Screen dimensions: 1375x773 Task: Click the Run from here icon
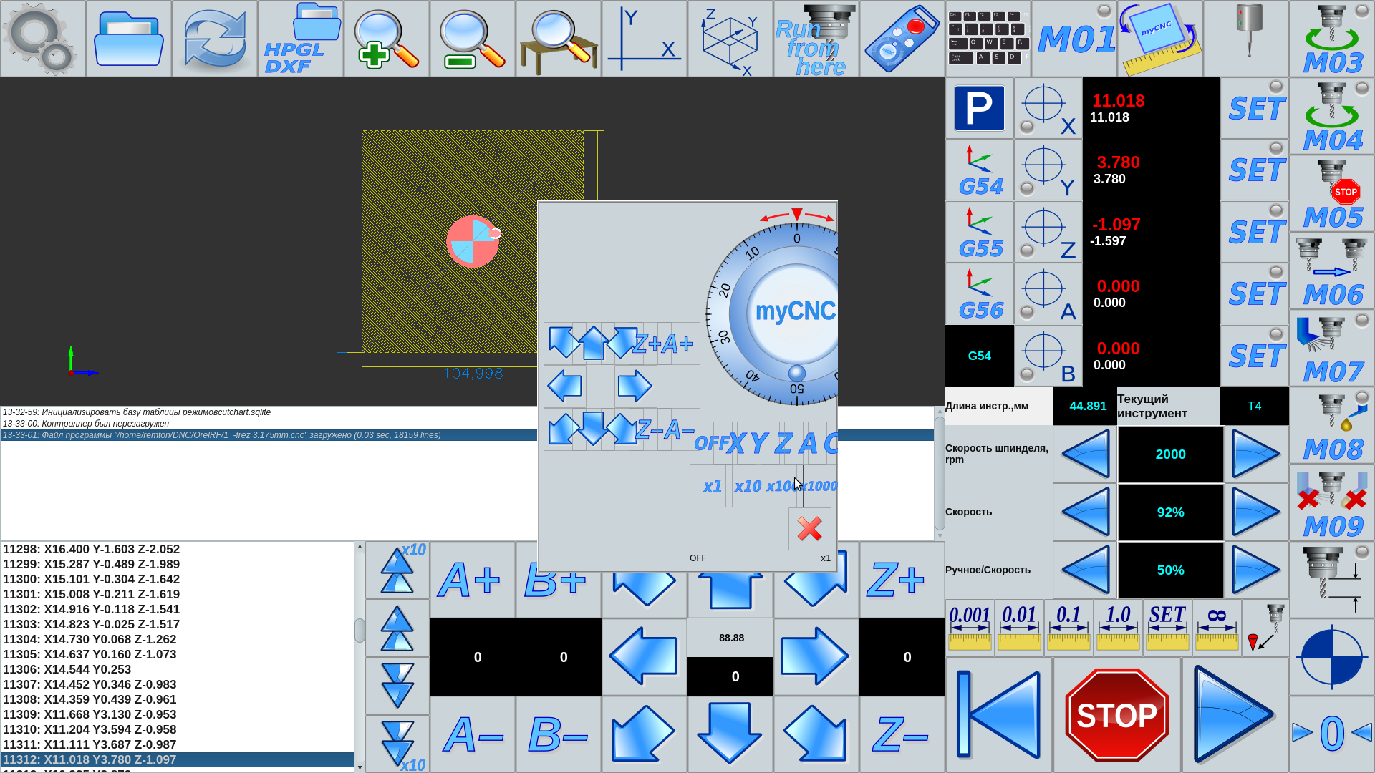816,39
